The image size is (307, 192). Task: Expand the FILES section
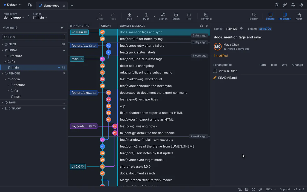(2, 44)
